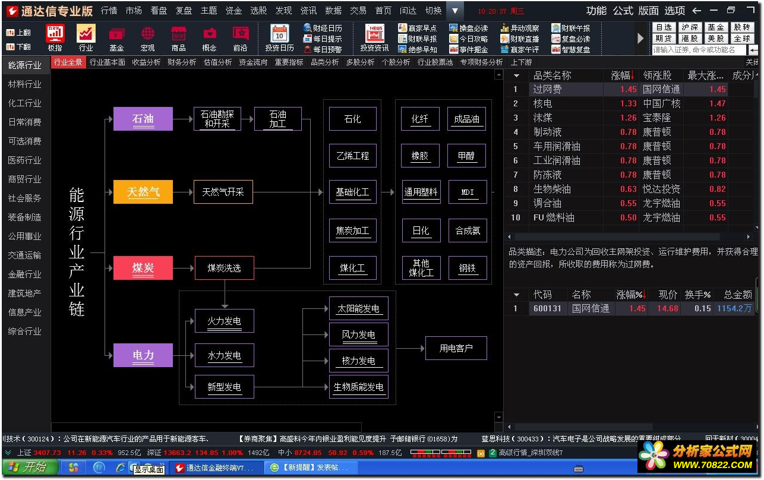Open 绝参早知 in the toolbar
This screenshot has width=764, height=480.
pos(418,49)
